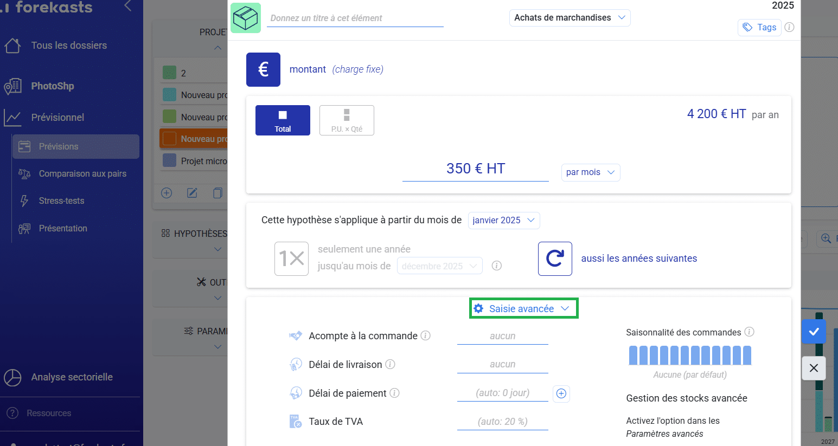Switch to P.U. × Qté mode

click(347, 120)
